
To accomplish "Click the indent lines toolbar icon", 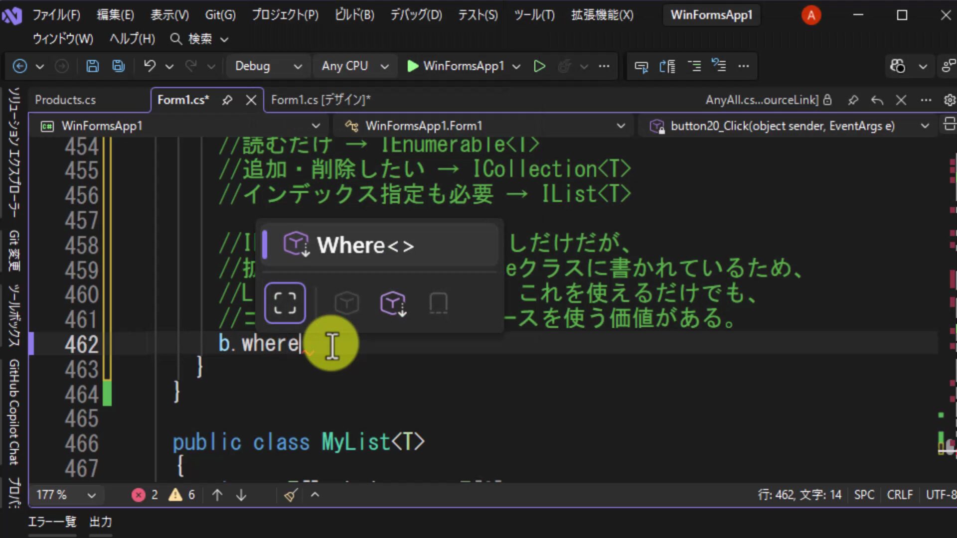I will click(694, 66).
